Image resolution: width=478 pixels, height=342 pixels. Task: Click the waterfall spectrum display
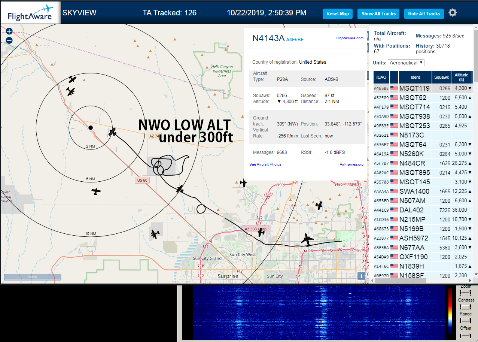(318, 313)
